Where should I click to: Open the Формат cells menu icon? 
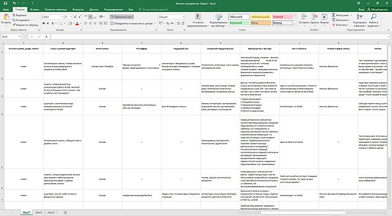pyautogui.click(x=325, y=17)
